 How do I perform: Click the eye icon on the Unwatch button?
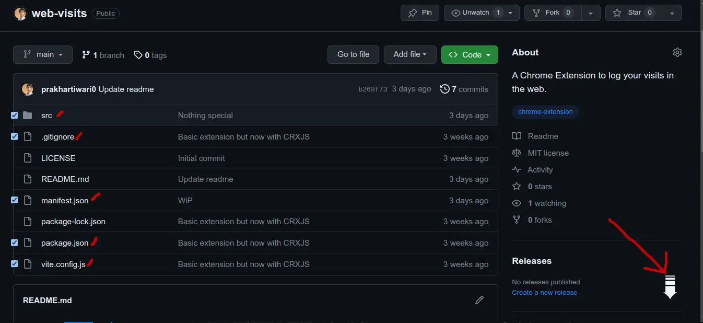[455, 13]
